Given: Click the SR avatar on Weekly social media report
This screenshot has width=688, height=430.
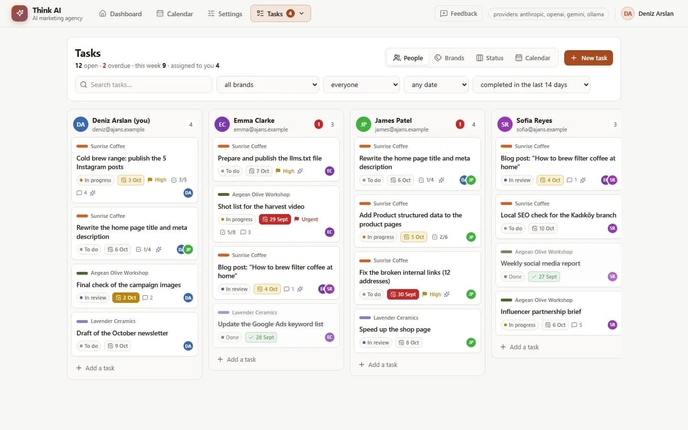Looking at the screenshot, I should (613, 277).
